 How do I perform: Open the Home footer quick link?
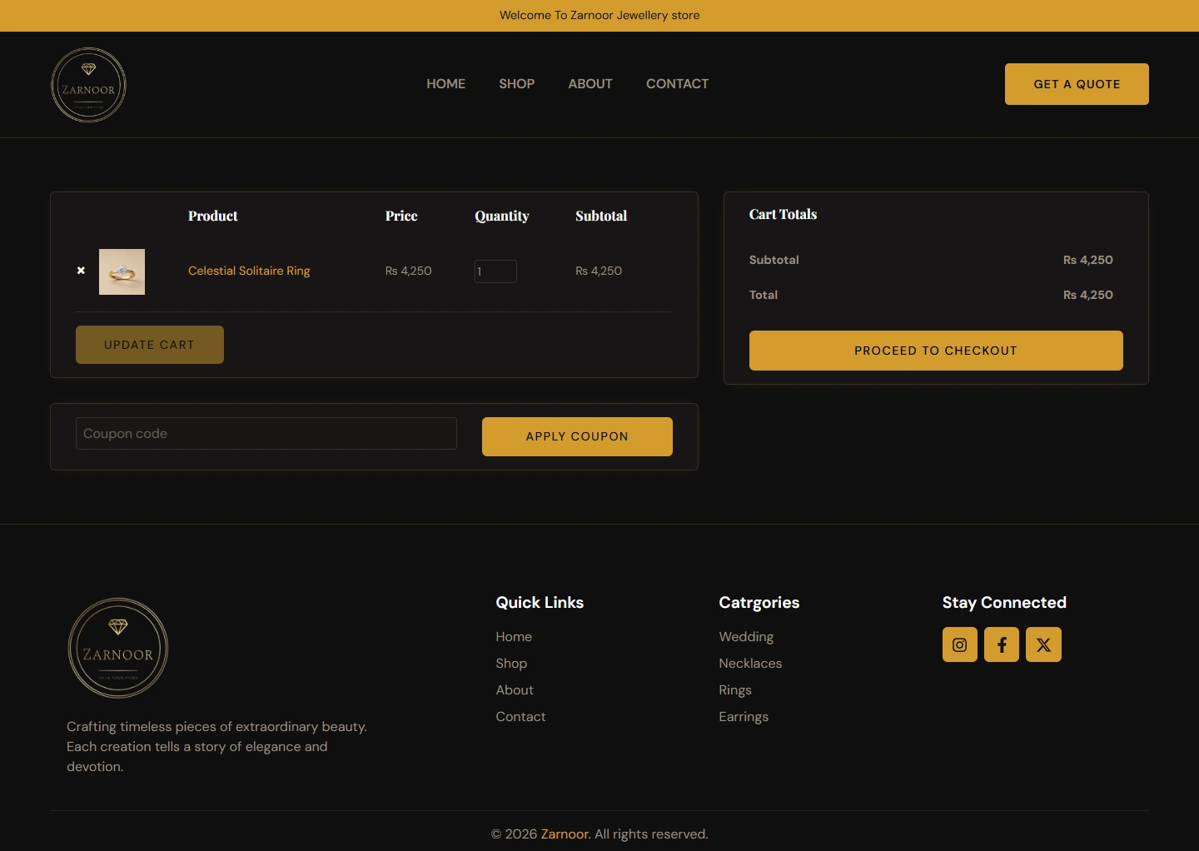(x=514, y=637)
